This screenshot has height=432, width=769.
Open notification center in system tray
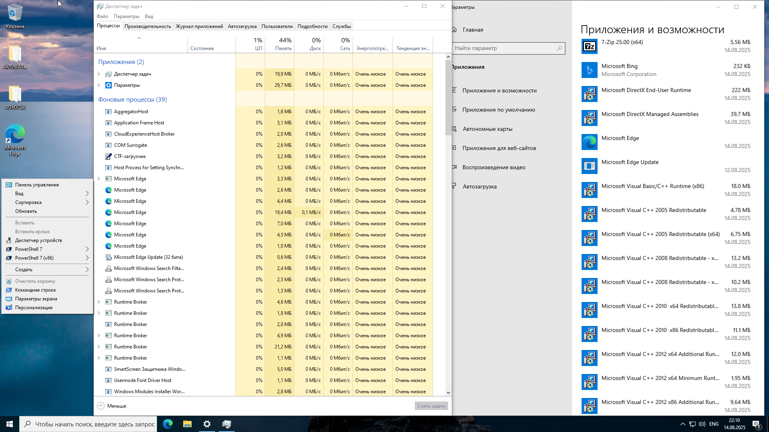point(757,424)
